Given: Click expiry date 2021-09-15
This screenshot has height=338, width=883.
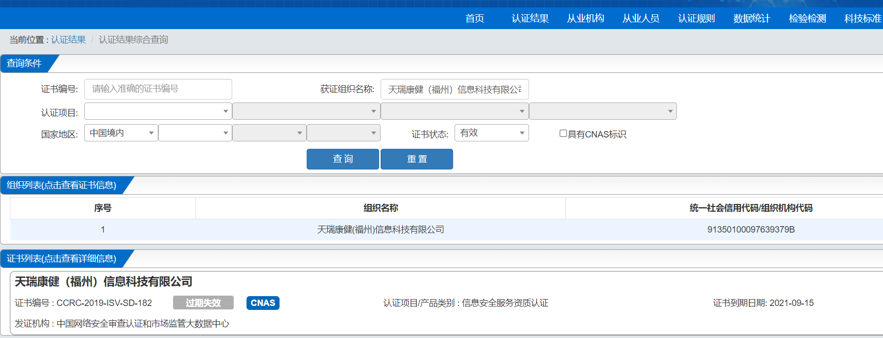Looking at the screenshot, I should click(x=791, y=303).
